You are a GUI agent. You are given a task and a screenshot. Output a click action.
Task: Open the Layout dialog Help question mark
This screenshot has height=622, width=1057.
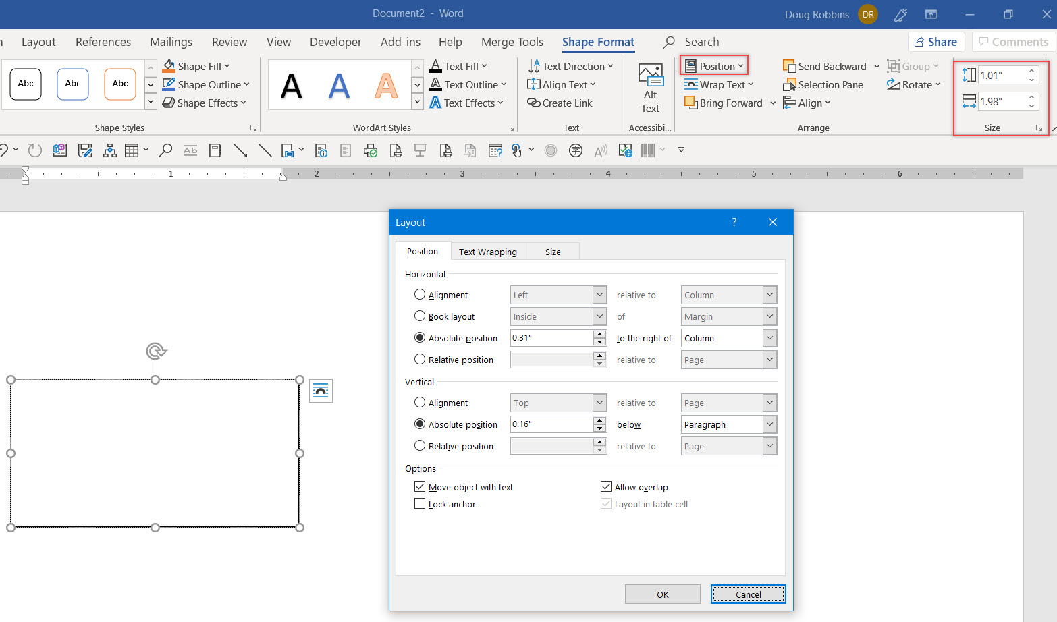(734, 222)
